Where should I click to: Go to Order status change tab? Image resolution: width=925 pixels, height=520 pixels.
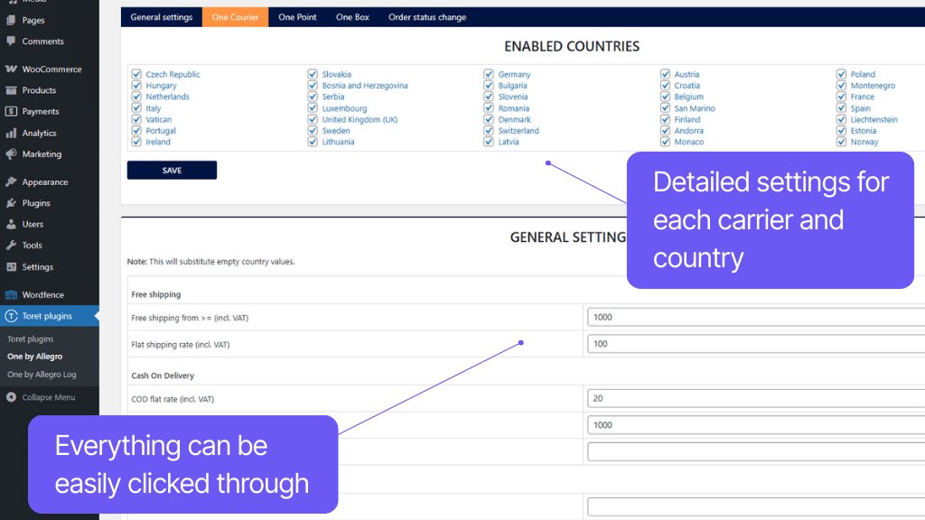(427, 17)
